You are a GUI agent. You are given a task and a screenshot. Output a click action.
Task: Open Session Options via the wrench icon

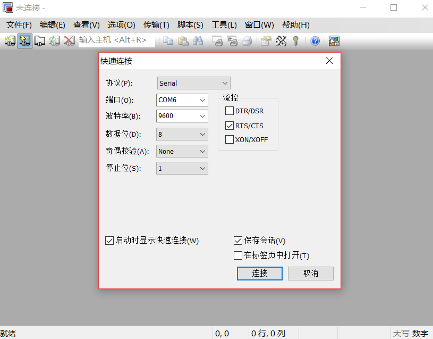pos(281,41)
